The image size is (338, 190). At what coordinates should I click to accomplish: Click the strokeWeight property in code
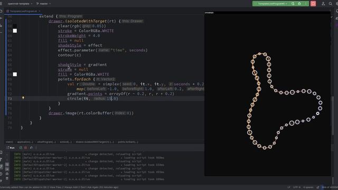pyautogui.click(x=72, y=36)
